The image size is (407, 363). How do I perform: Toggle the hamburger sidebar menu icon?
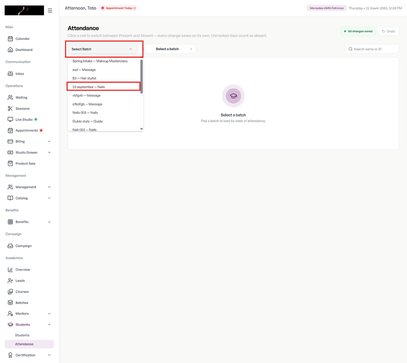click(x=50, y=11)
